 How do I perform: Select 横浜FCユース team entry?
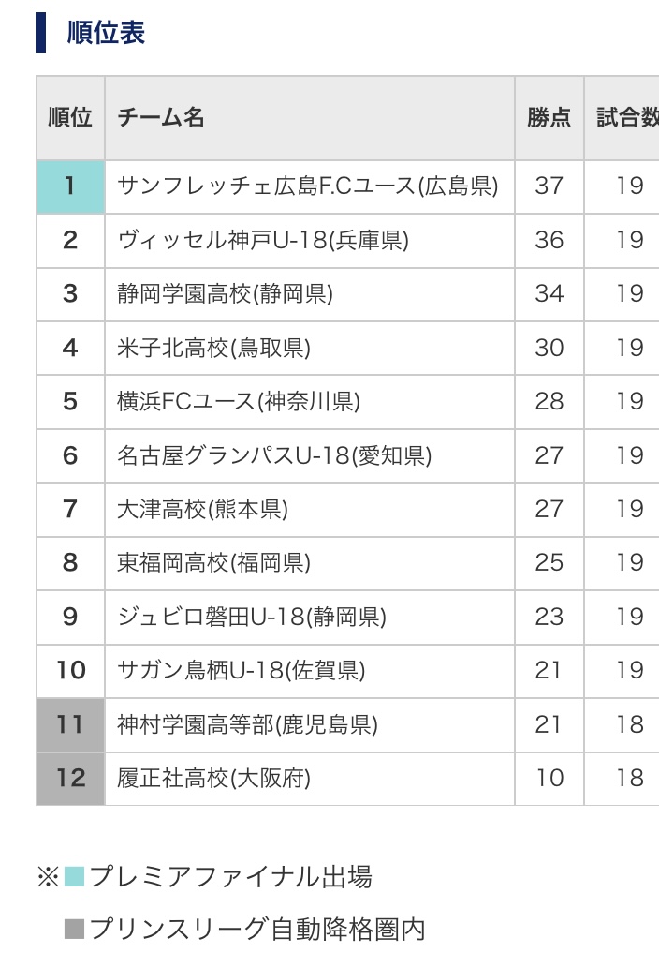tap(239, 402)
